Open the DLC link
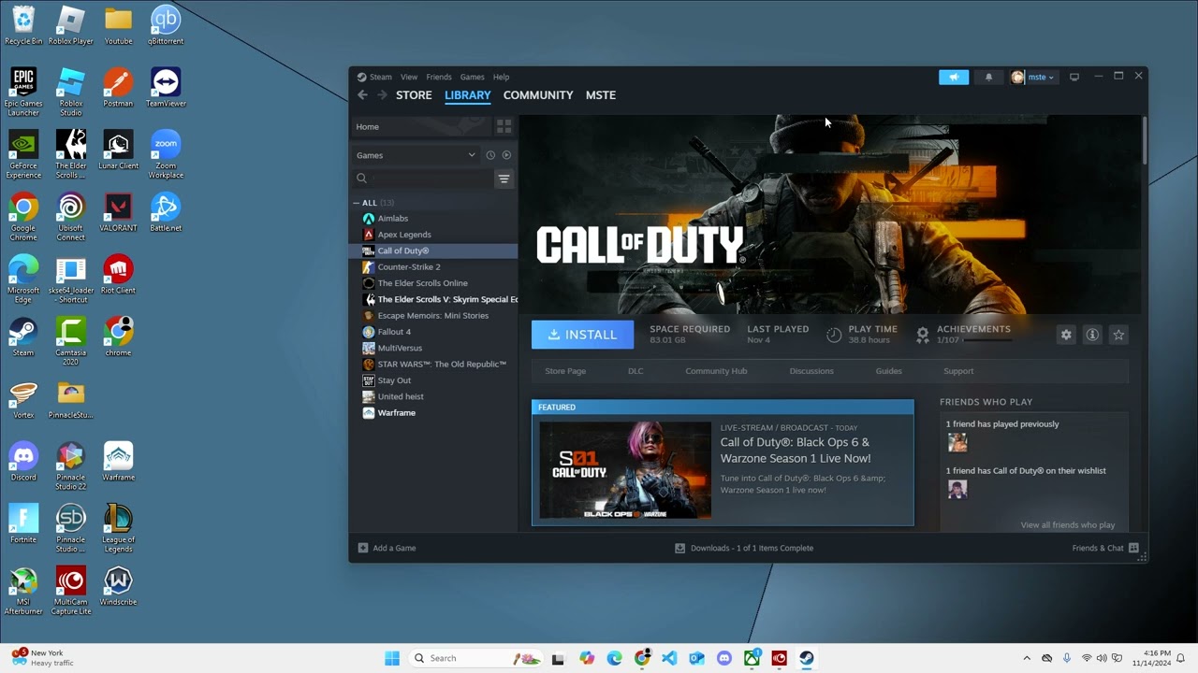Viewport: 1198px width, 673px height. point(636,371)
